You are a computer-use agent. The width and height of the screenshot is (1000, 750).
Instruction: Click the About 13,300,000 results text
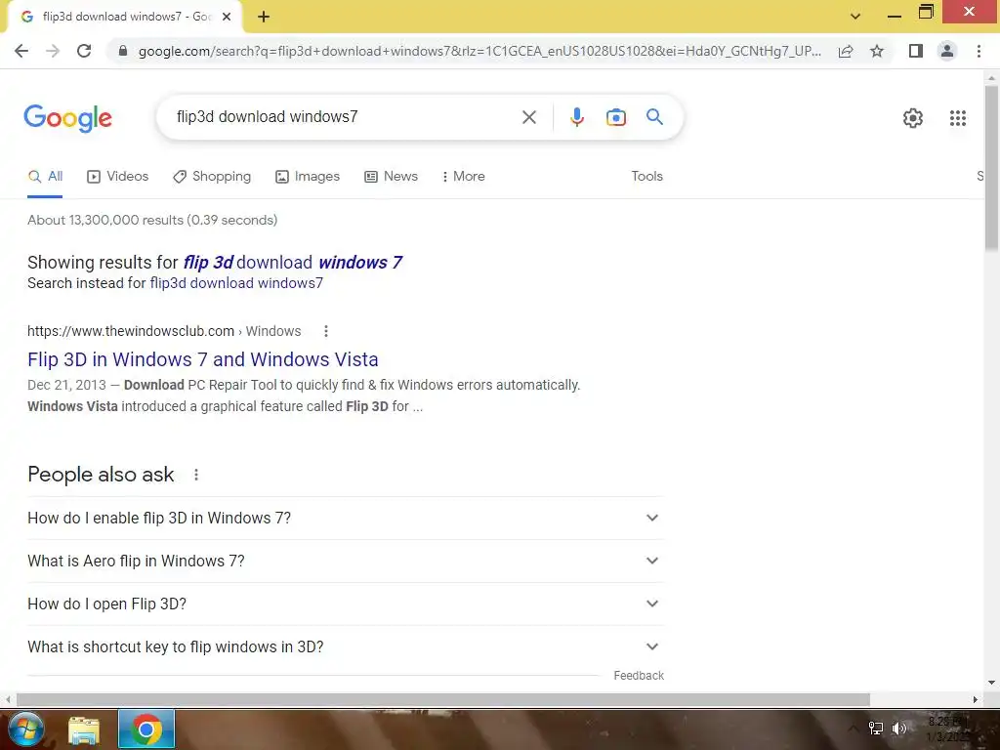click(x=152, y=220)
